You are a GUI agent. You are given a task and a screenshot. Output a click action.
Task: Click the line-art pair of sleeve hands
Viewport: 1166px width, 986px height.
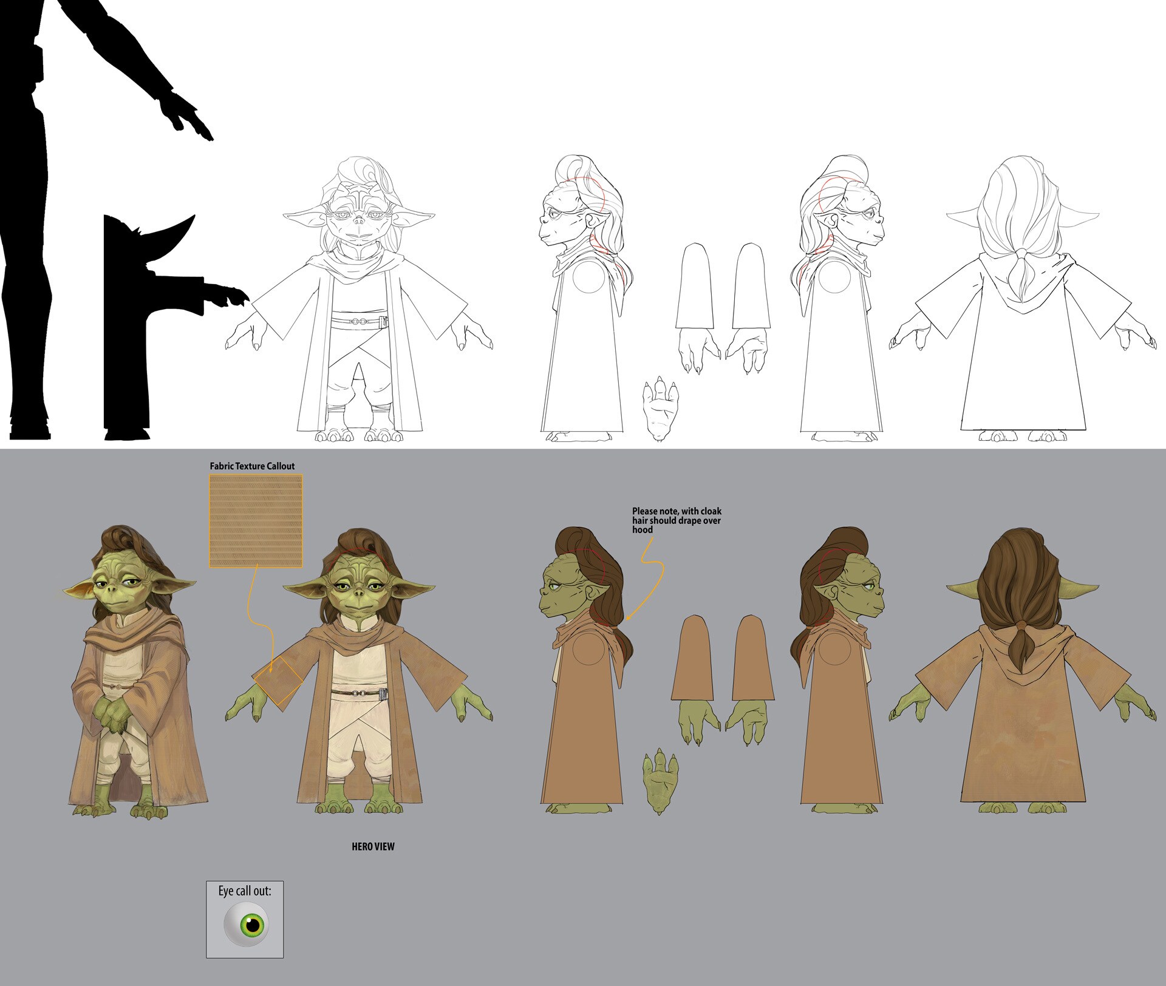pyautogui.click(x=724, y=308)
